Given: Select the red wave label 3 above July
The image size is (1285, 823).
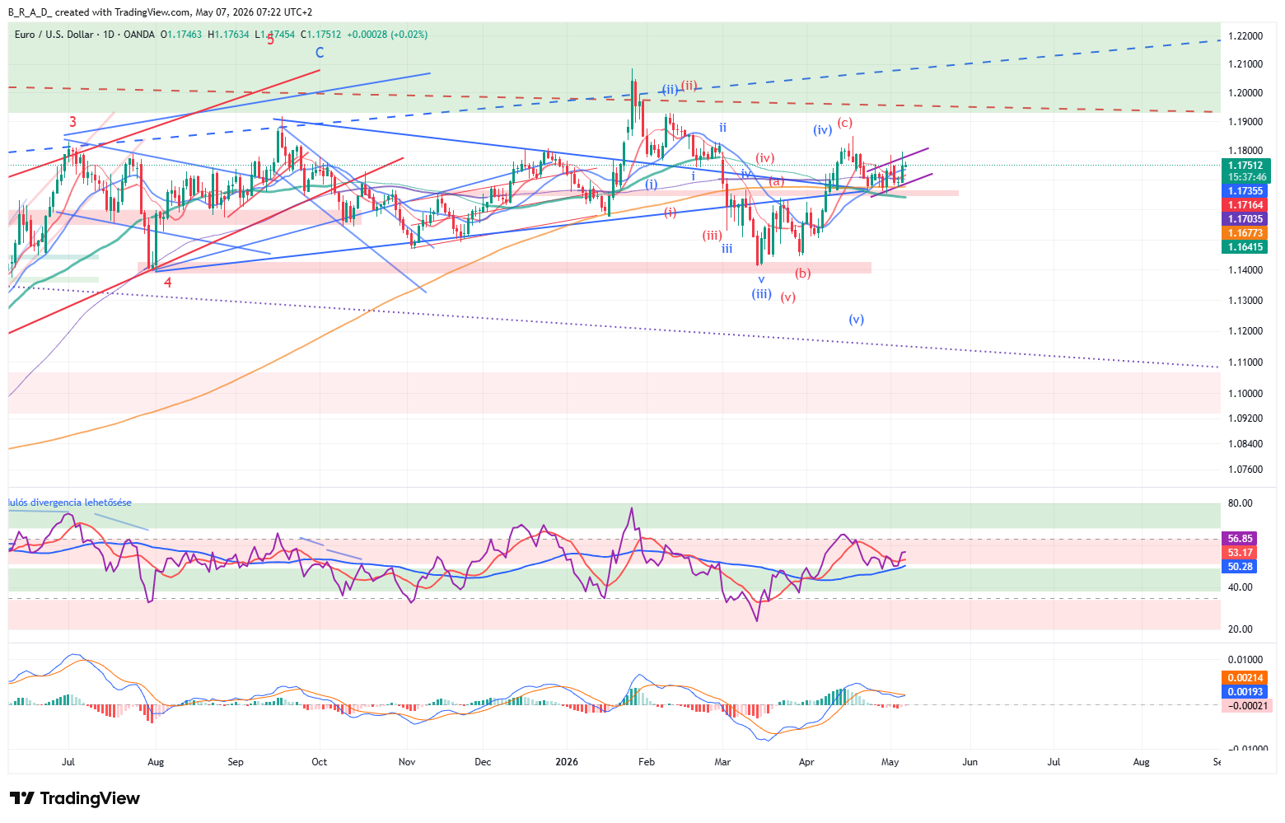Looking at the screenshot, I should pyautogui.click(x=72, y=122).
